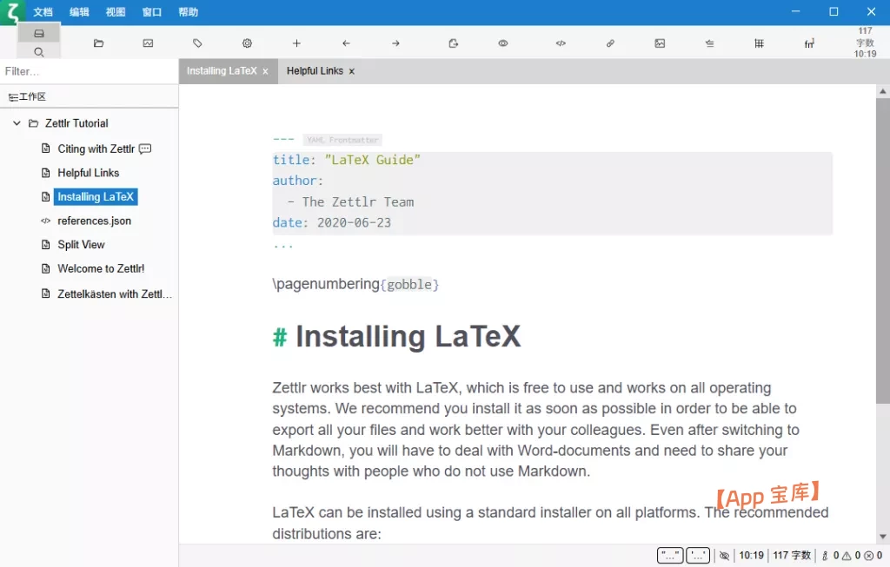Toggle distraction-free mode eye in toolbar
890x567 pixels.
502,43
